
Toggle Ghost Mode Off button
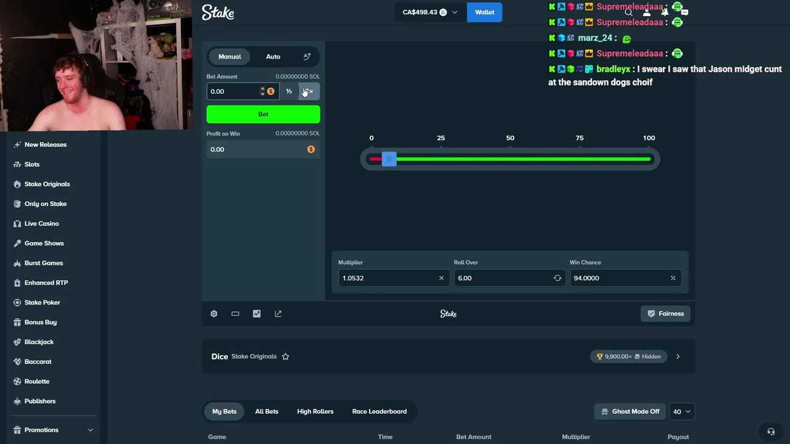[x=630, y=411]
